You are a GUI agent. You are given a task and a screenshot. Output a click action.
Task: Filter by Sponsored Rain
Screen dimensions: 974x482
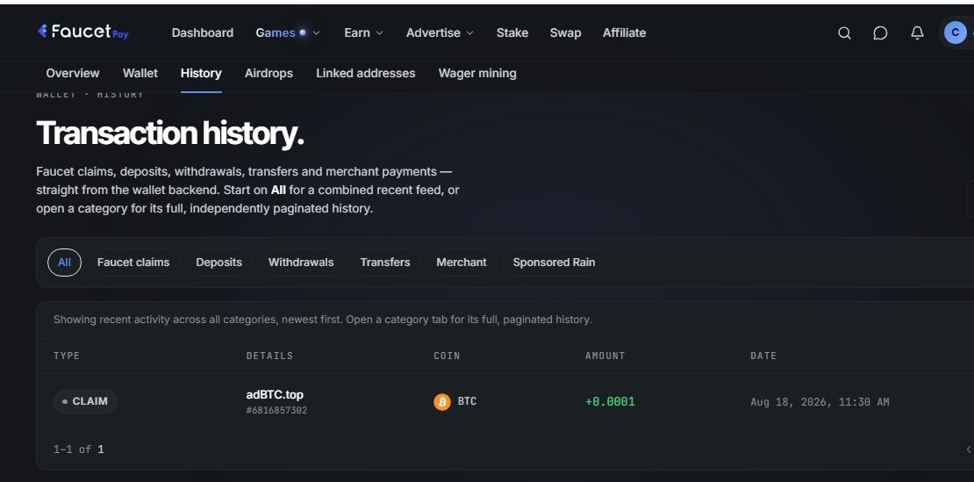pyautogui.click(x=554, y=263)
